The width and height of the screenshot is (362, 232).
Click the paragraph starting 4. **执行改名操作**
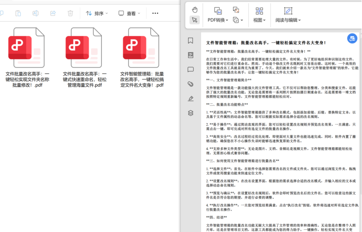pos(282,208)
